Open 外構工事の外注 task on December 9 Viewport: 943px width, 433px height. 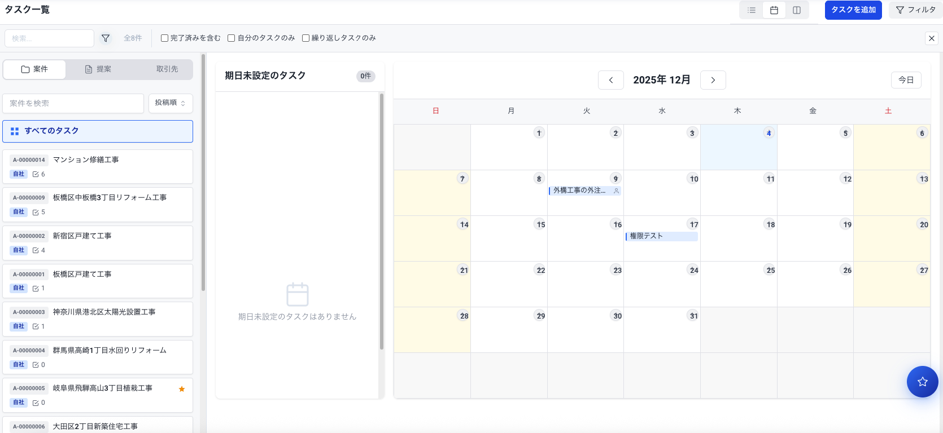(x=585, y=191)
